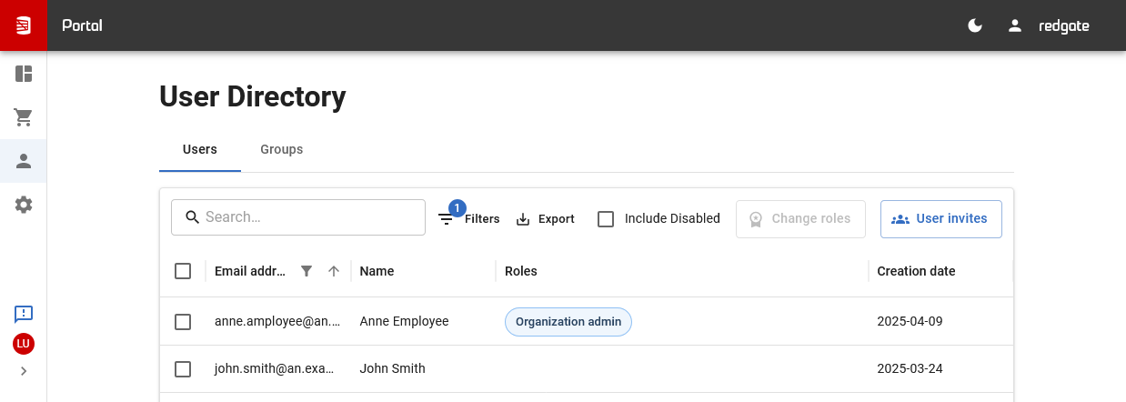Sort Email address column with arrow icon
This screenshot has height=402, width=1126.
point(334,271)
